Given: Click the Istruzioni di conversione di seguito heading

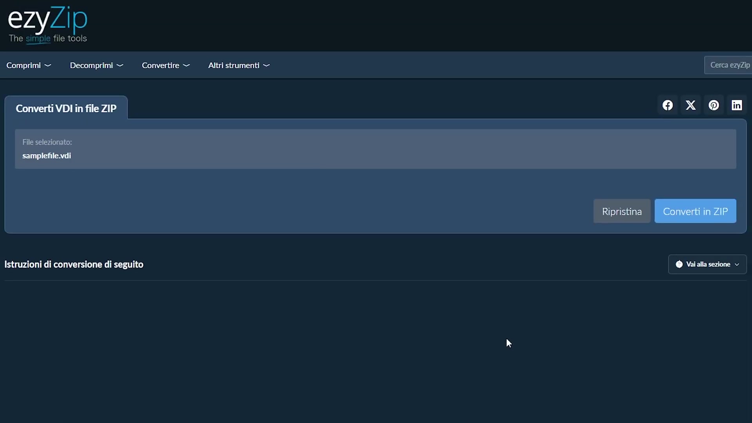Looking at the screenshot, I should 74,264.
